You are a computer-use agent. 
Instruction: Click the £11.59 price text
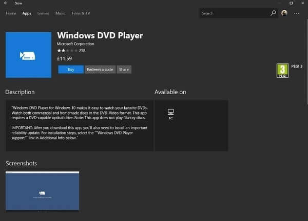click(x=65, y=58)
